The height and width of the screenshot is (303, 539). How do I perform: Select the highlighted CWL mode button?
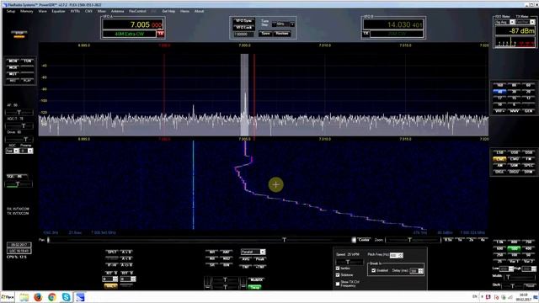(x=499, y=159)
